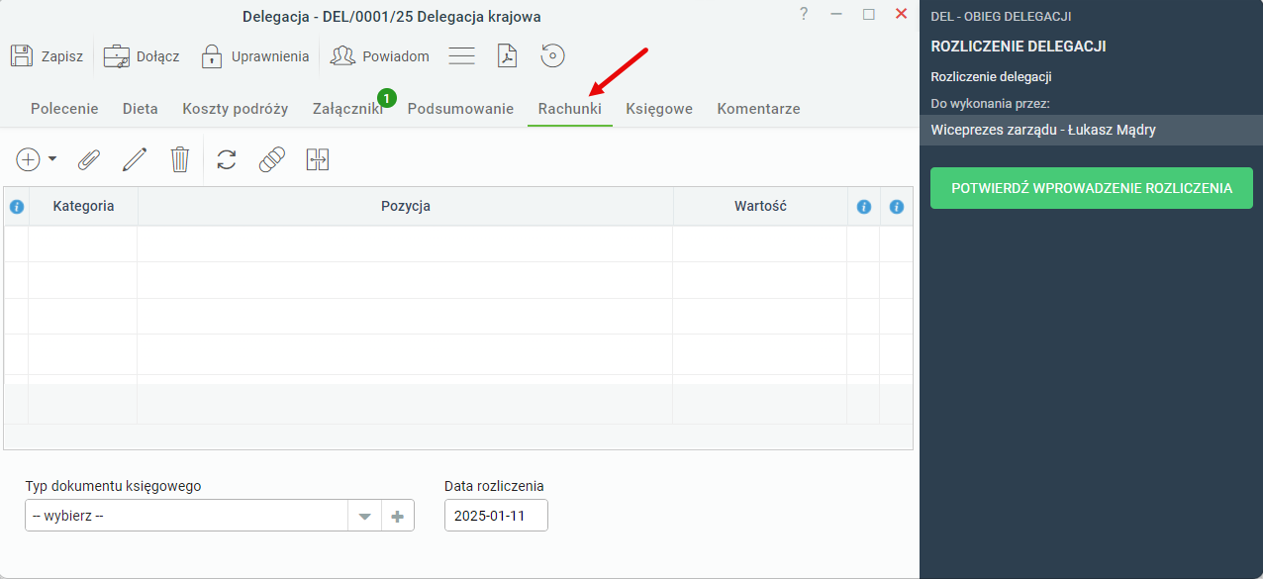
Task: Click the pencil edit icon
Action: coord(135,159)
